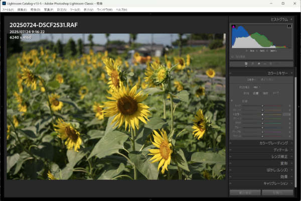Select the Masking tool icon
The image size is (301, 201).
271,64
